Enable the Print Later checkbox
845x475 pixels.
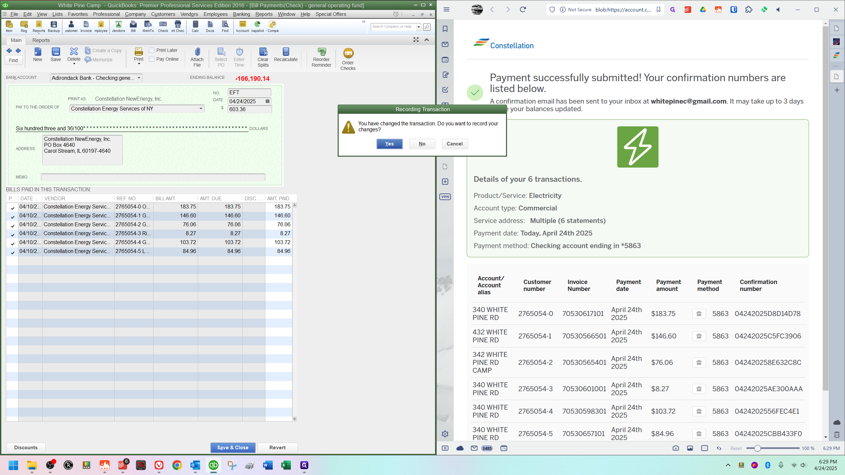tap(152, 50)
